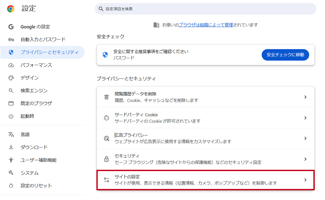This screenshot has width=325, height=200.
Task: Click the 設定項目を検索 search field
Action: point(205,9)
